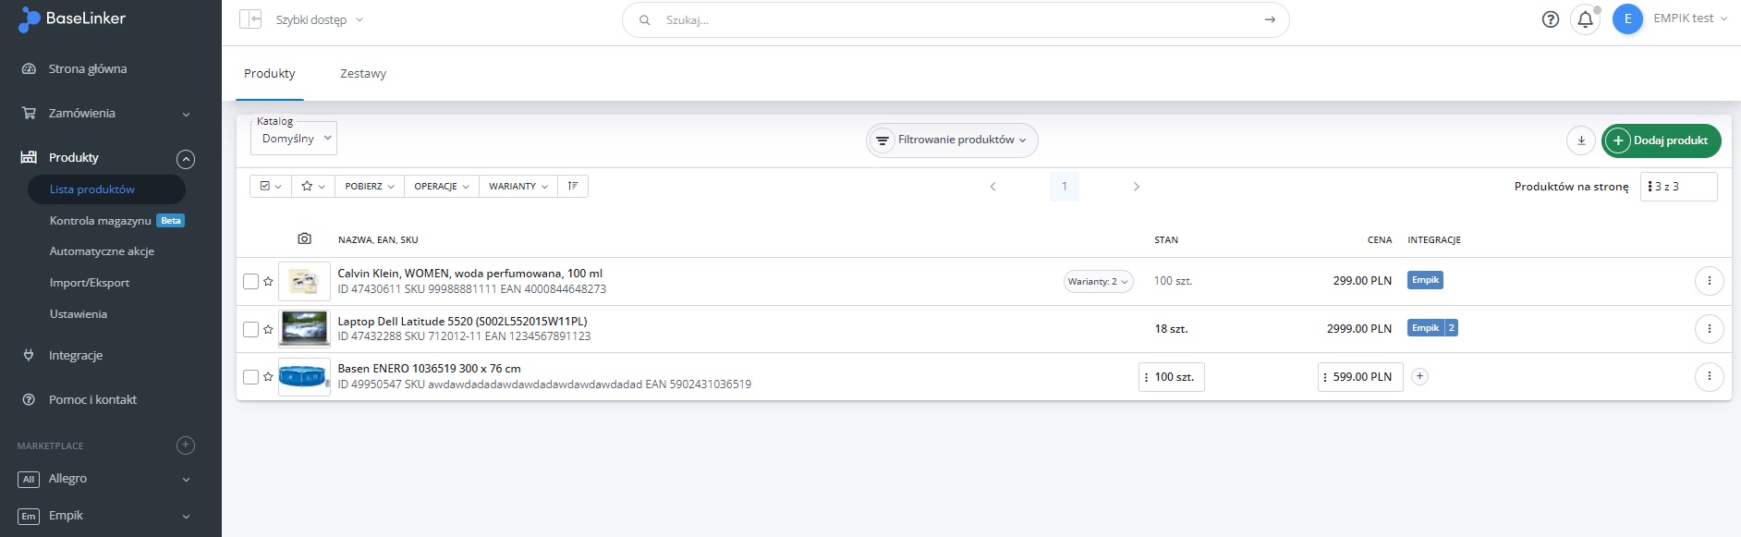Screen dimensions: 1741x537
Task: Open the help question mark icon
Action: 1551,19
